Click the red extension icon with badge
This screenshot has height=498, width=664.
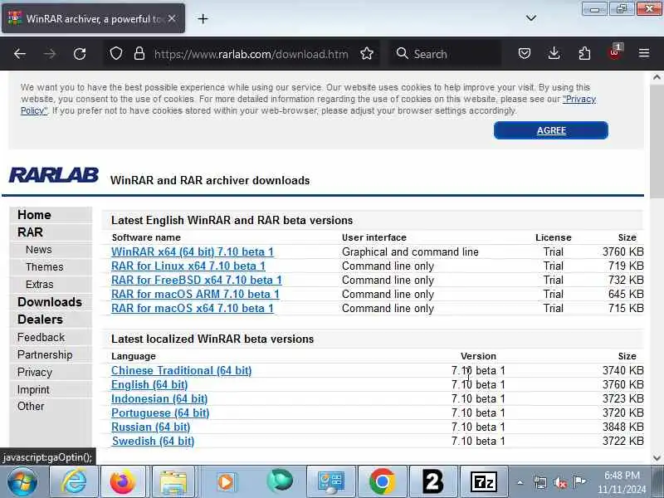[x=614, y=52]
